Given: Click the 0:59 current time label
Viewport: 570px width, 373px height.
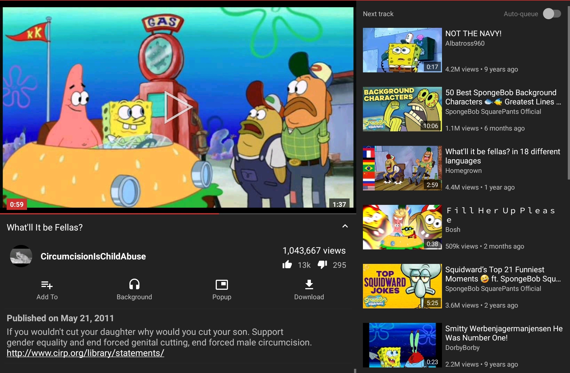Looking at the screenshot, I should pos(17,204).
